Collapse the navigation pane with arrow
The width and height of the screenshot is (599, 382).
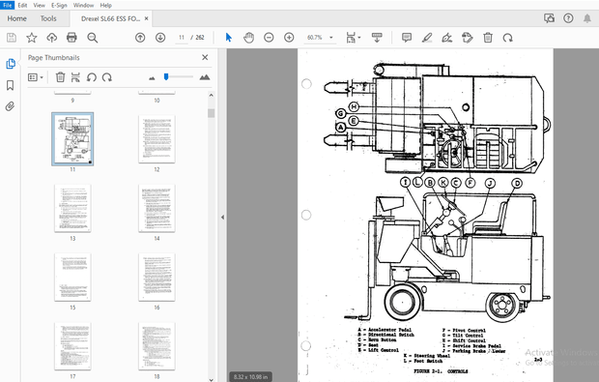pyautogui.click(x=223, y=217)
